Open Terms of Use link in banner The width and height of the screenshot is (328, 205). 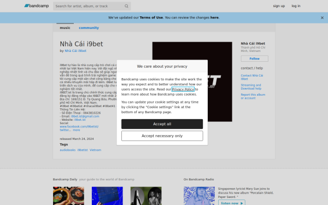(151, 17)
